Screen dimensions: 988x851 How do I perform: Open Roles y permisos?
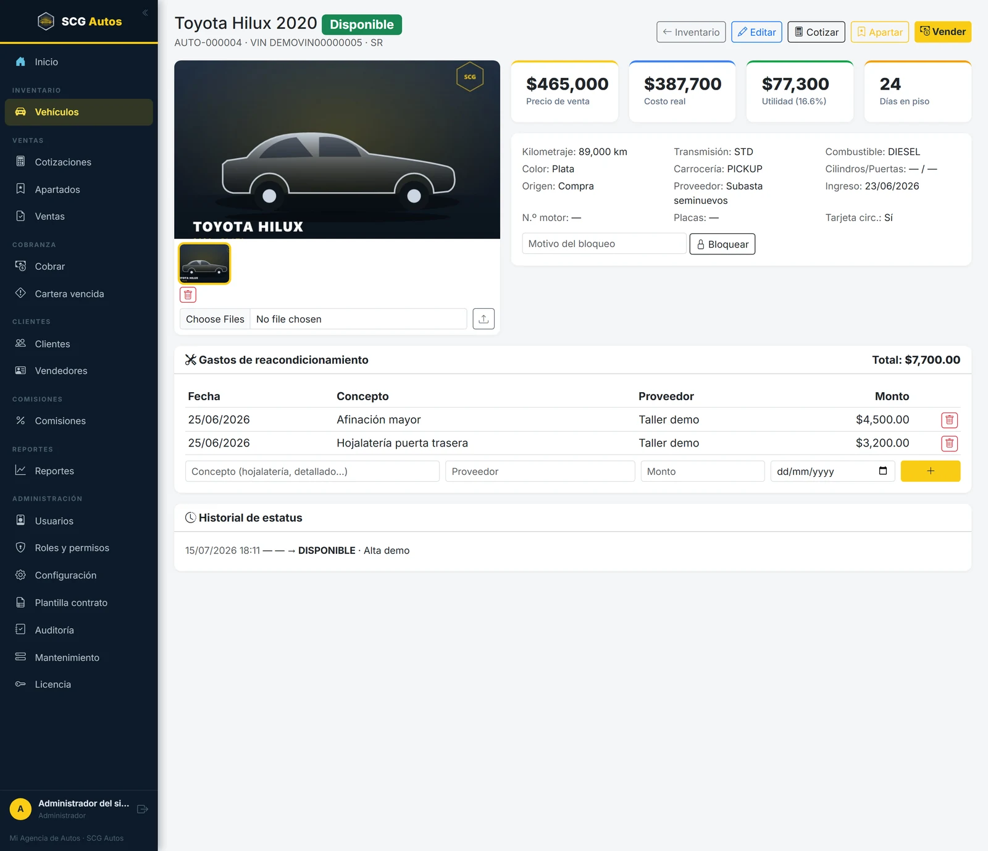coord(79,548)
